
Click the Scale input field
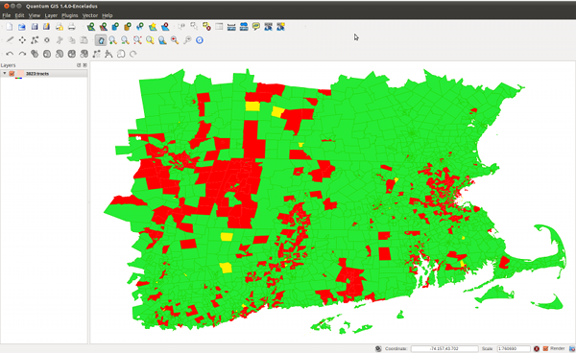point(514,348)
